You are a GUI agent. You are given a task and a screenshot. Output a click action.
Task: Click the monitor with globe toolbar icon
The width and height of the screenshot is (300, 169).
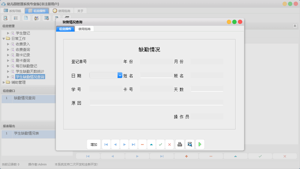[46, 18]
